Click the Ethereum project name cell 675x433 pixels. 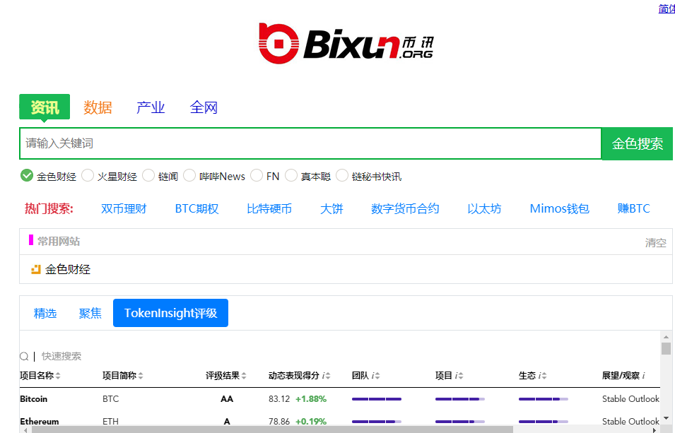tap(39, 421)
